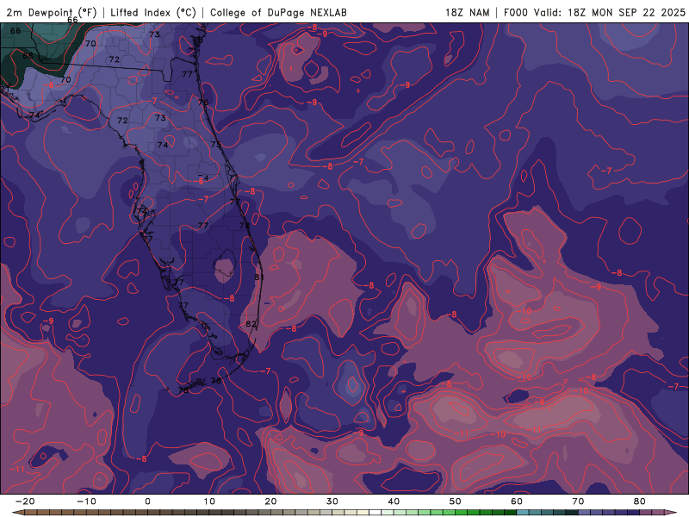689x517 pixels.
Task: Click the '60' color scale label
Action: [x=517, y=501]
